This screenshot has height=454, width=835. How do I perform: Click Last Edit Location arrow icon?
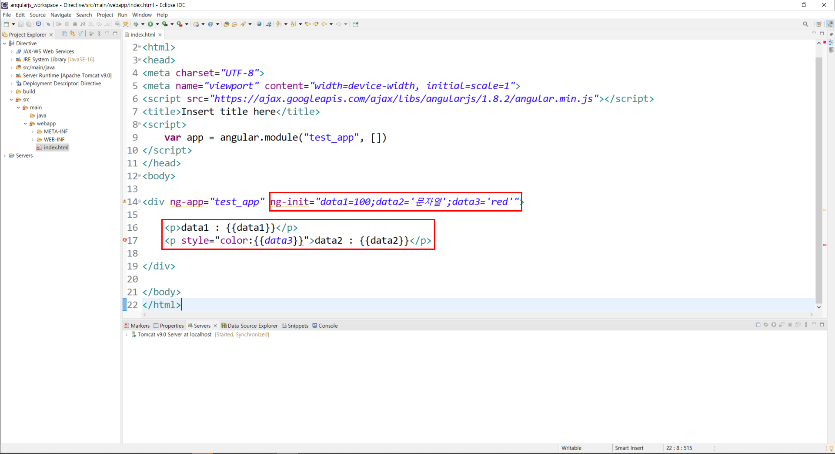(x=308, y=24)
